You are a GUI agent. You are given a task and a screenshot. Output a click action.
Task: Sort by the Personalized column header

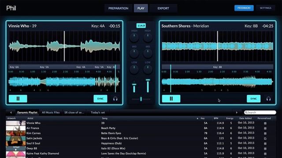tap(264, 118)
